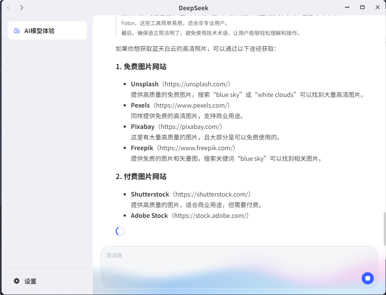Click the bold Pexels name
This screenshot has height=295, width=386.
tap(140, 105)
